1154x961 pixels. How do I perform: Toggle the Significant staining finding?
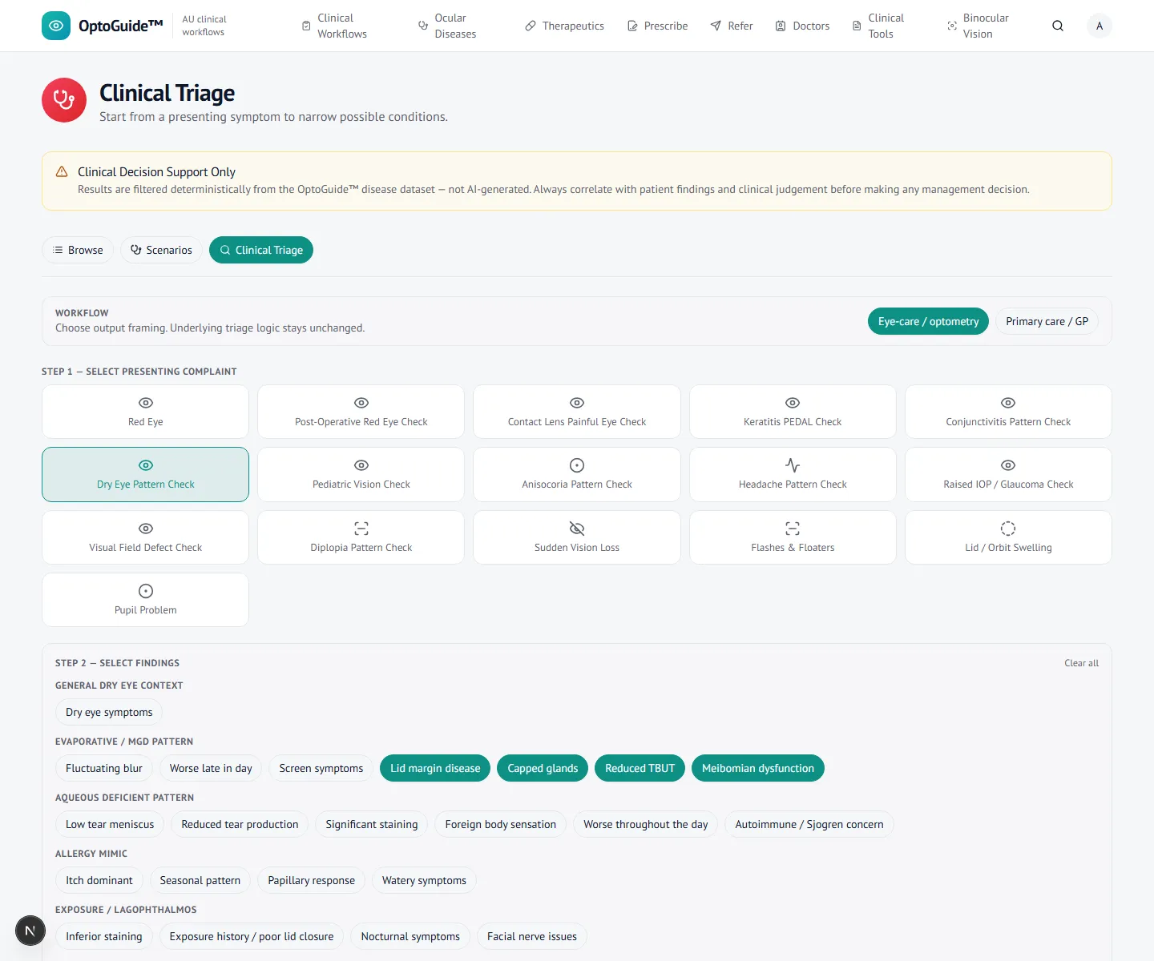point(372,824)
